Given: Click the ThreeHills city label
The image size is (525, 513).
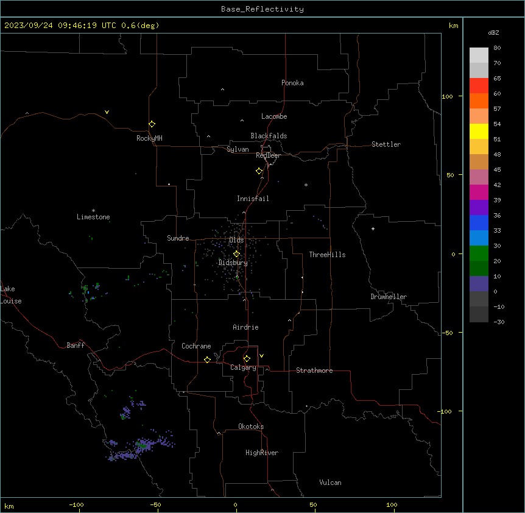Looking at the screenshot, I should click(327, 255).
